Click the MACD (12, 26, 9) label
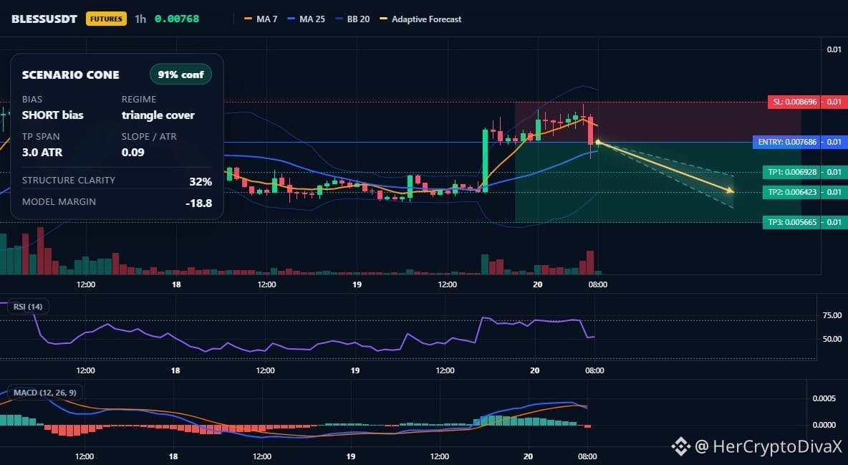 [45, 393]
